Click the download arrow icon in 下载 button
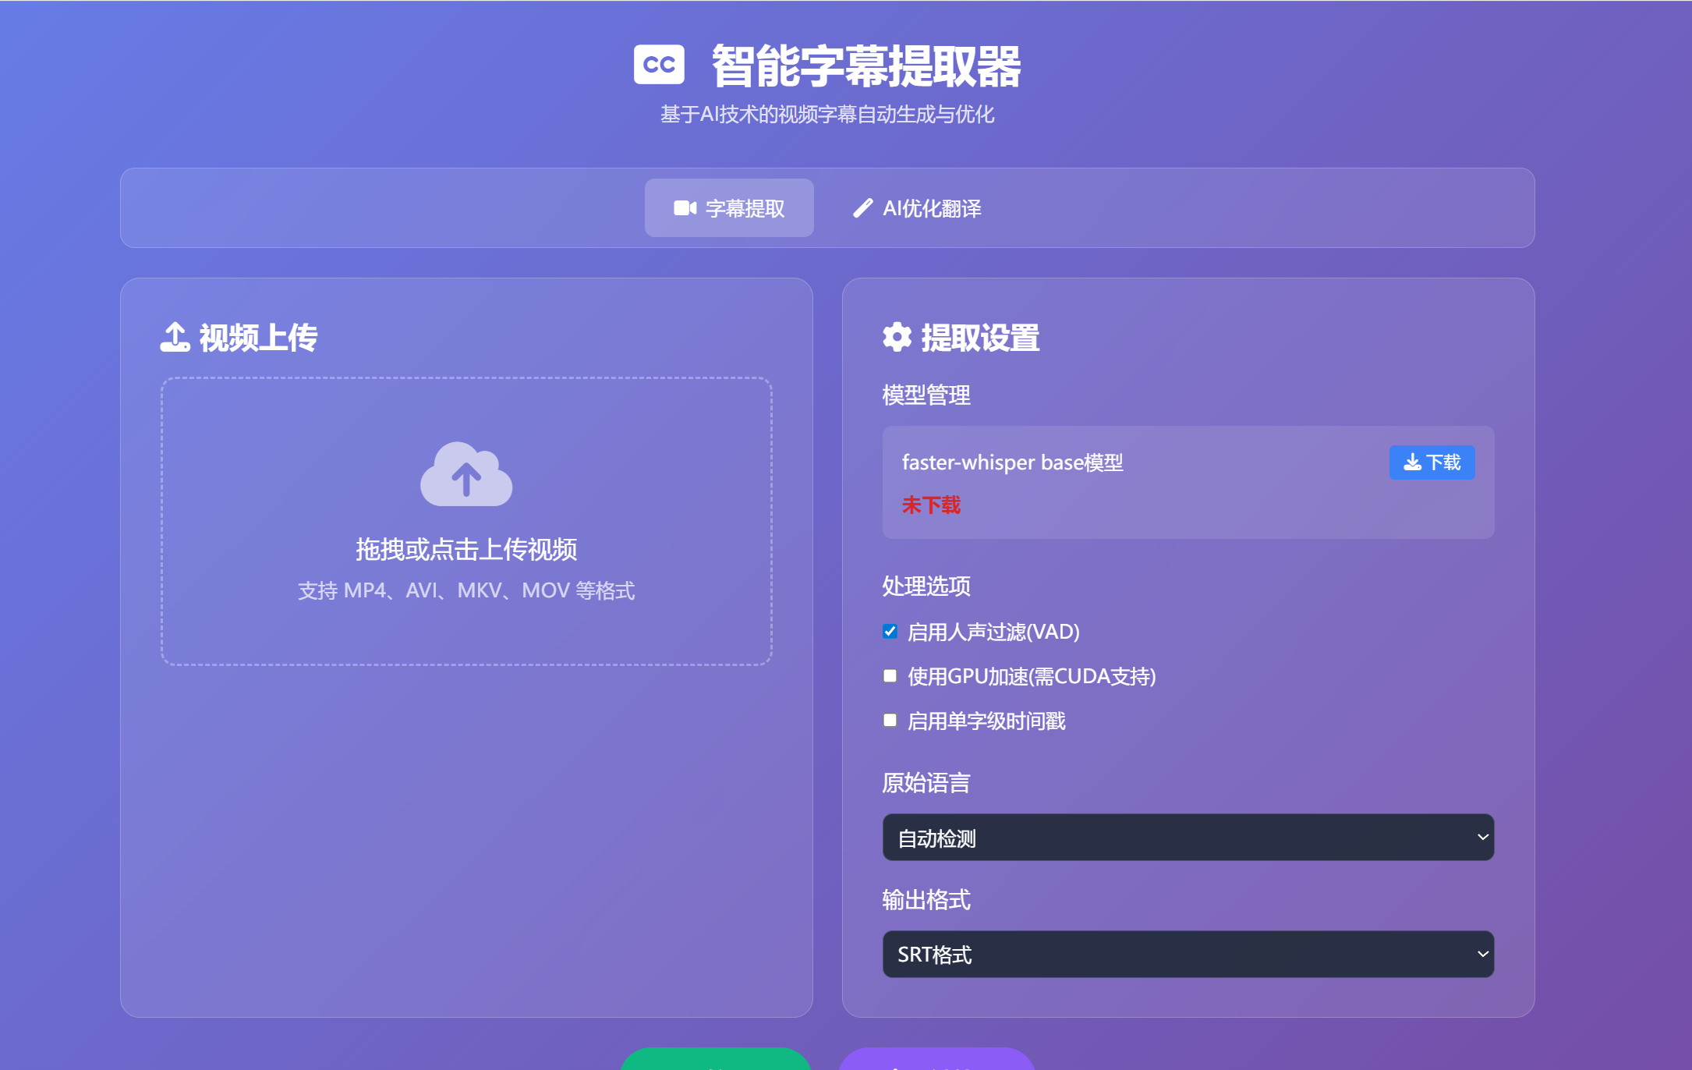1692x1070 pixels. tap(1412, 462)
